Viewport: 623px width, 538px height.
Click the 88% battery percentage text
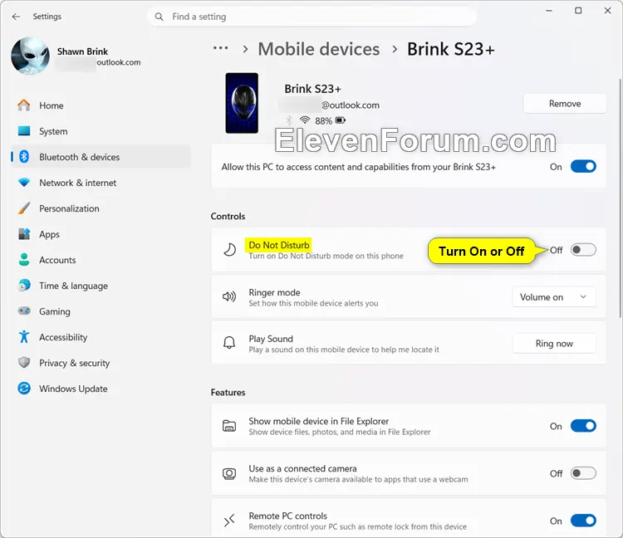[x=323, y=120]
